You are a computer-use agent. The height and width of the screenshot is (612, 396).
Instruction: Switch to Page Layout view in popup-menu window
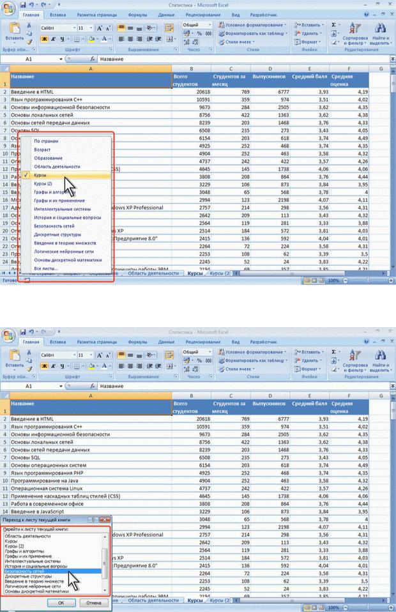coord(314,280)
